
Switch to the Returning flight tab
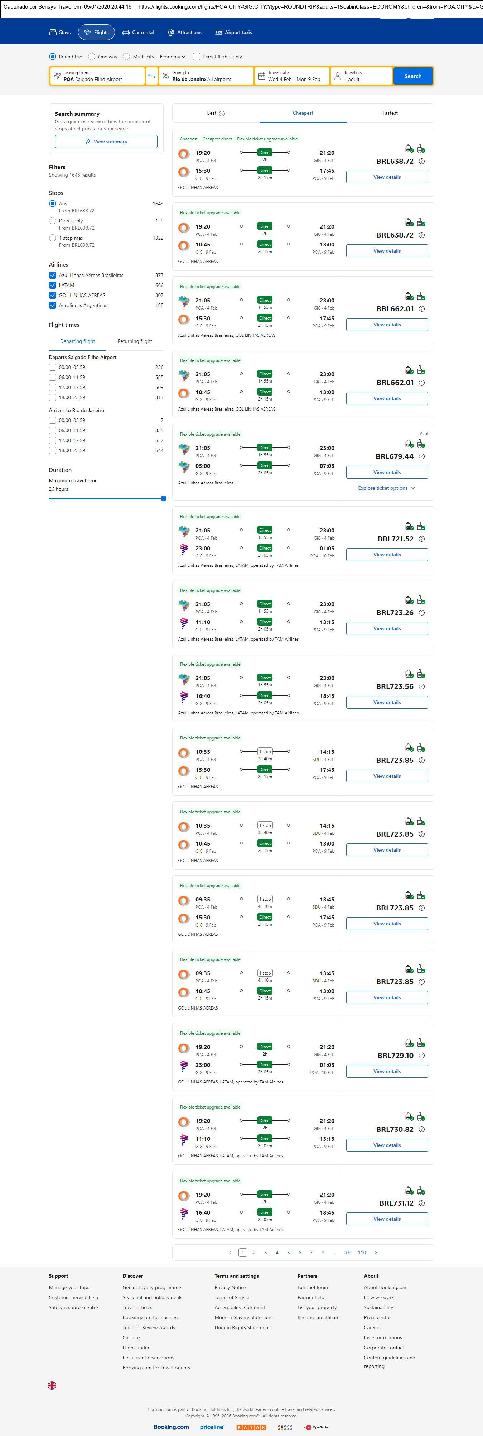click(134, 341)
